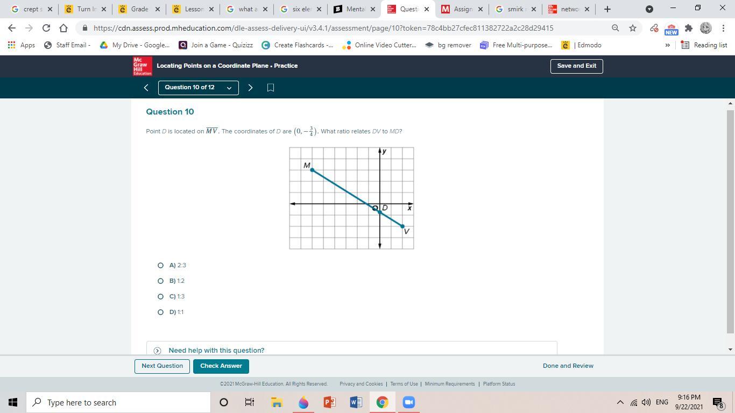Open the Online Video Cutter bookmark
The width and height of the screenshot is (735, 413).
tap(380, 45)
